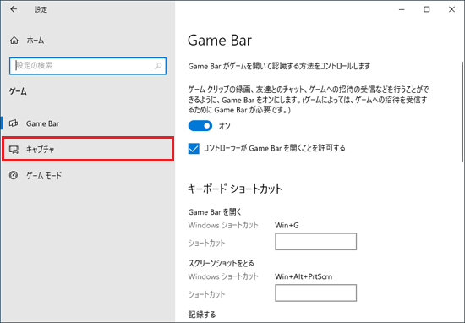The image size is (465, 323).
Task: Click the Game Bar sidebar icon
Action: tap(14, 123)
